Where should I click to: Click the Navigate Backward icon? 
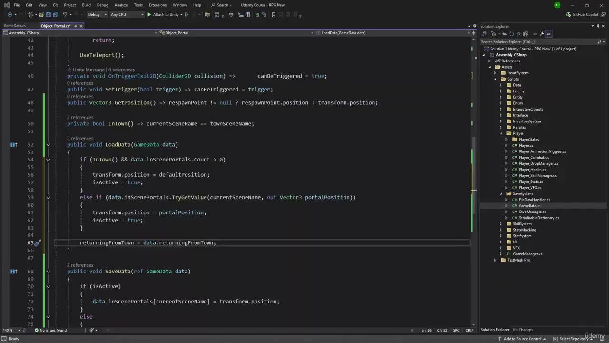(x=10, y=15)
